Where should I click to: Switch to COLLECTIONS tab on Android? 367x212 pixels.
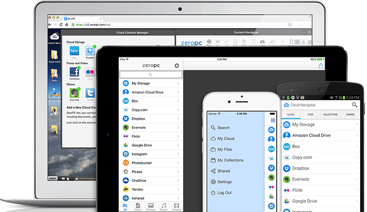(330, 114)
